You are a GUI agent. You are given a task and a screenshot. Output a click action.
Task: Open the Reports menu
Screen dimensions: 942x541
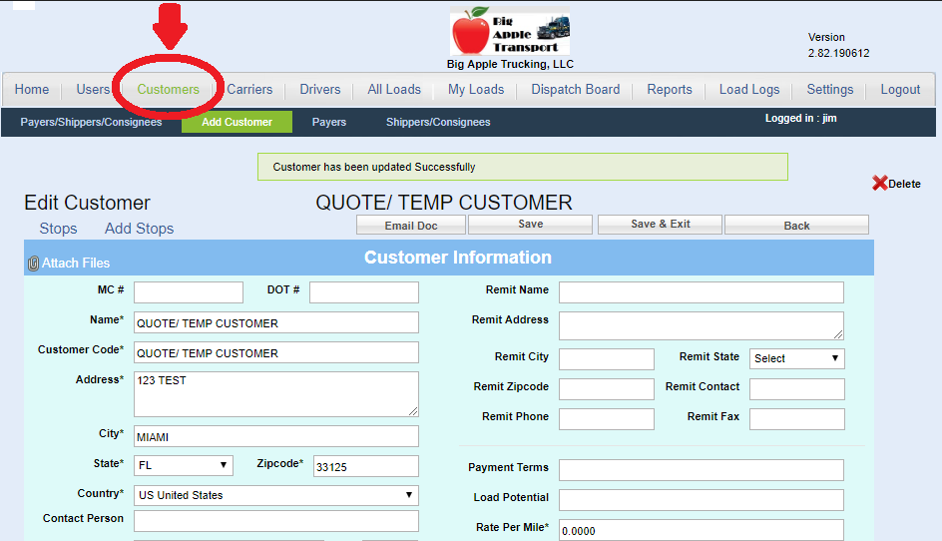[x=670, y=90]
